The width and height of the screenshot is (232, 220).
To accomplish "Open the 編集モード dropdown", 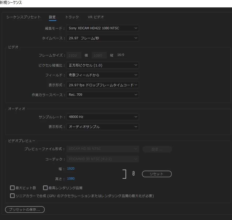I will point(103,28).
